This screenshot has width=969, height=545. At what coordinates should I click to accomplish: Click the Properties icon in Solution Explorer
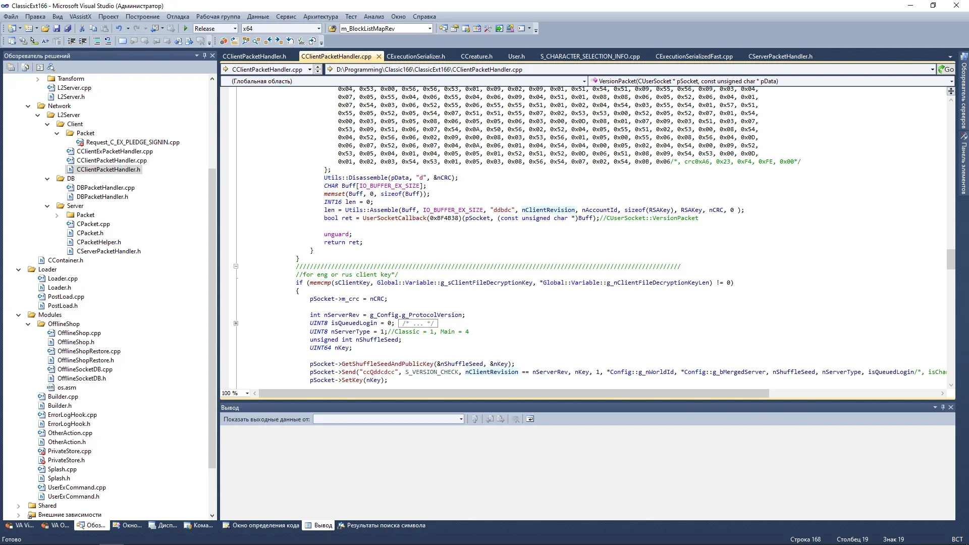(x=11, y=67)
